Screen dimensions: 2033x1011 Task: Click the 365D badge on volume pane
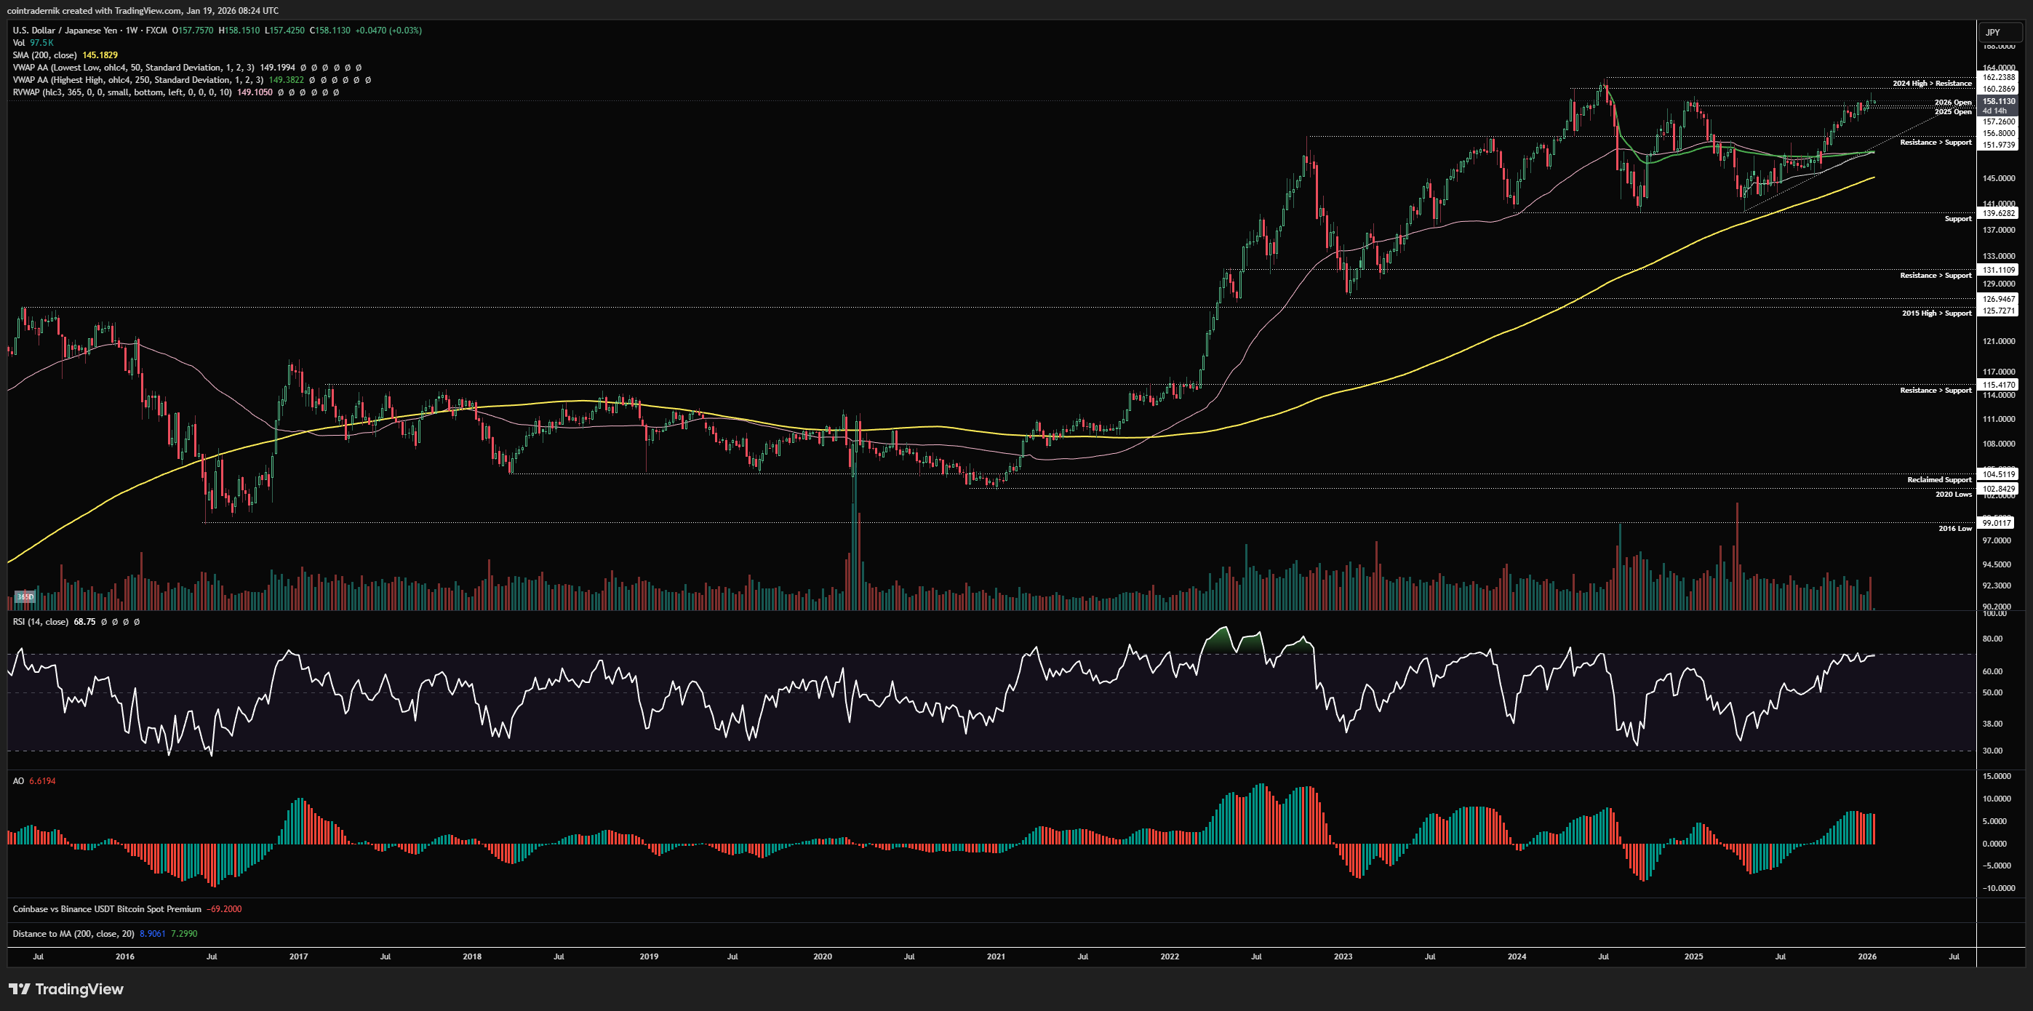tap(25, 596)
